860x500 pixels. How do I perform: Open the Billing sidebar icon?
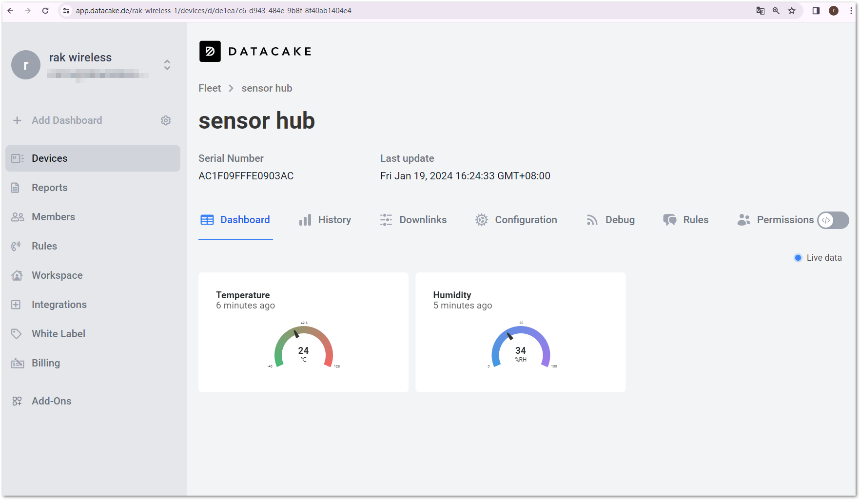pyautogui.click(x=18, y=363)
